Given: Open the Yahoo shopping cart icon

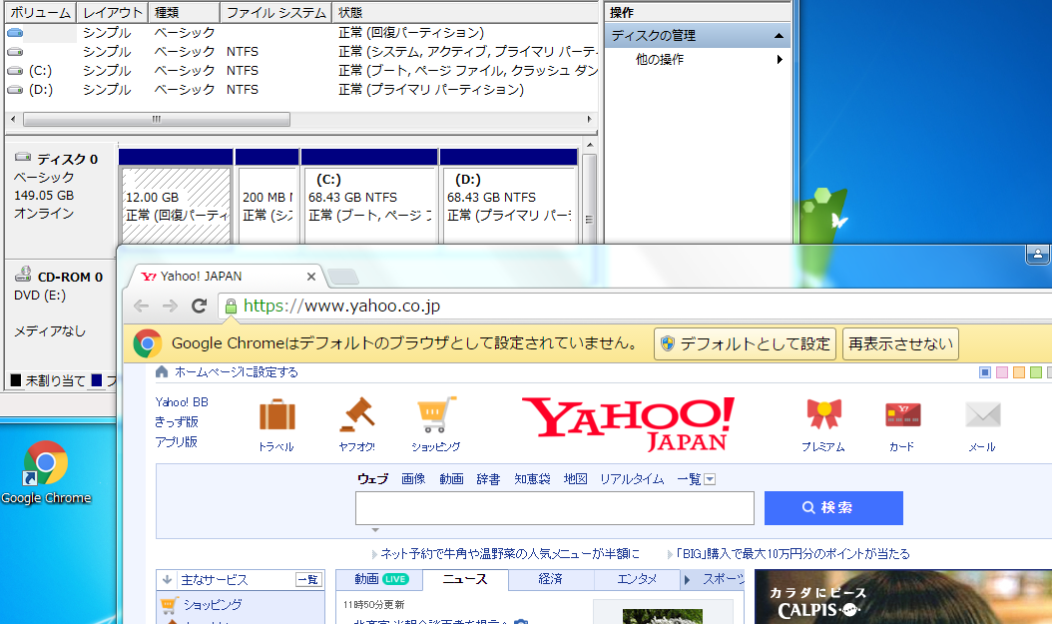Looking at the screenshot, I should (x=436, y=414).
